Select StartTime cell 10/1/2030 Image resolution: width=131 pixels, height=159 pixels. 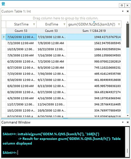coord(21,111)
